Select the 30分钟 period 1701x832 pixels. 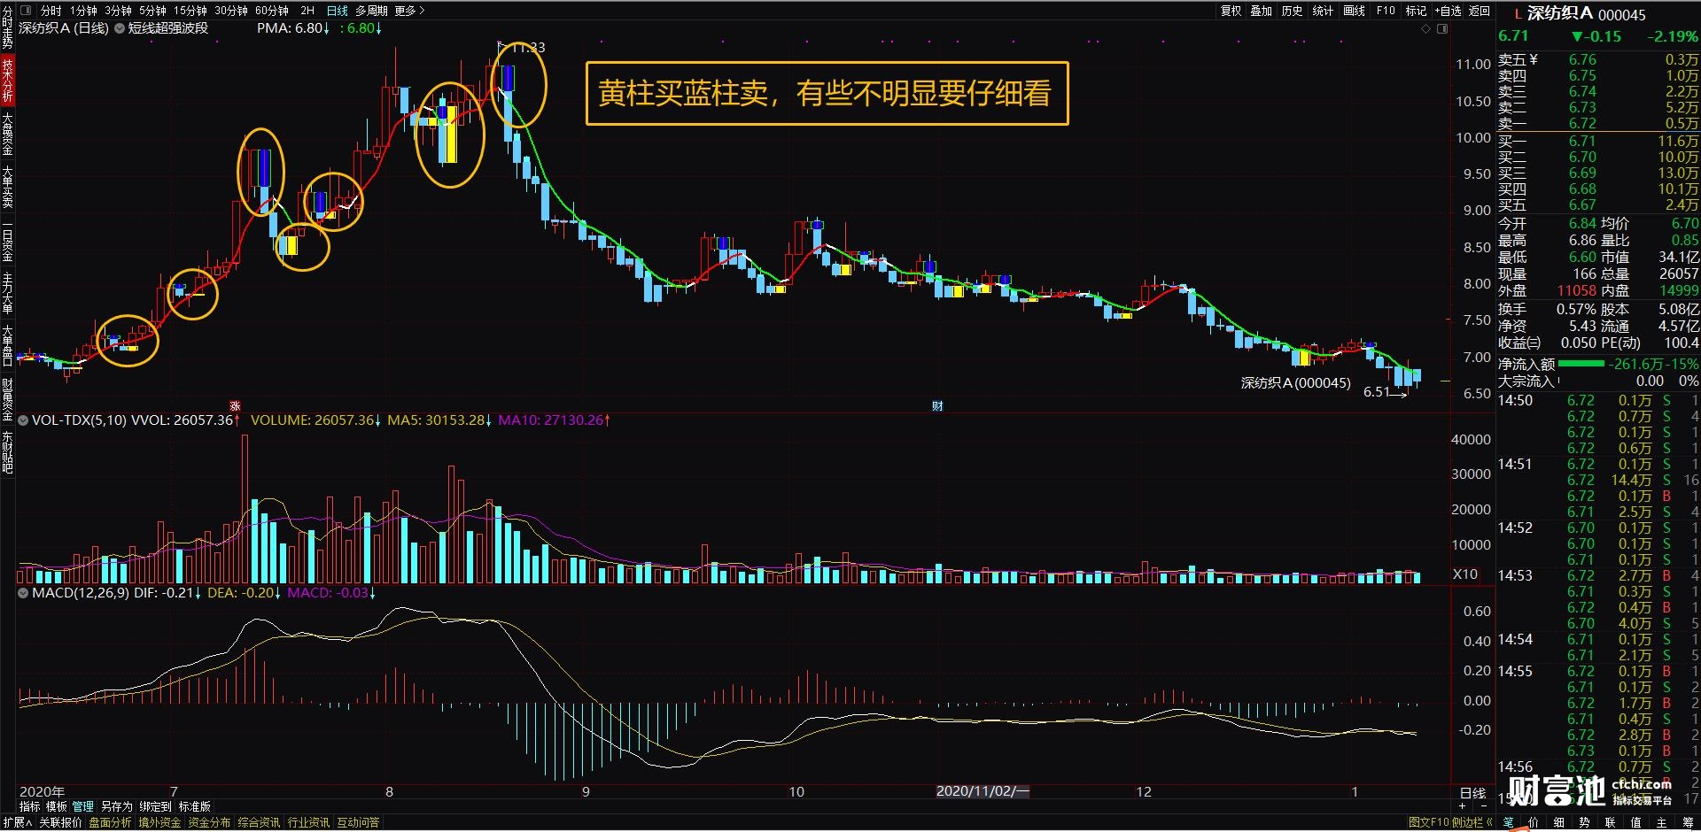click(x=231, y=11)
